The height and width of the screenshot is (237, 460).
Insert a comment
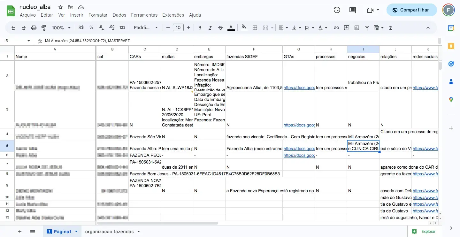tap(347, 28)
